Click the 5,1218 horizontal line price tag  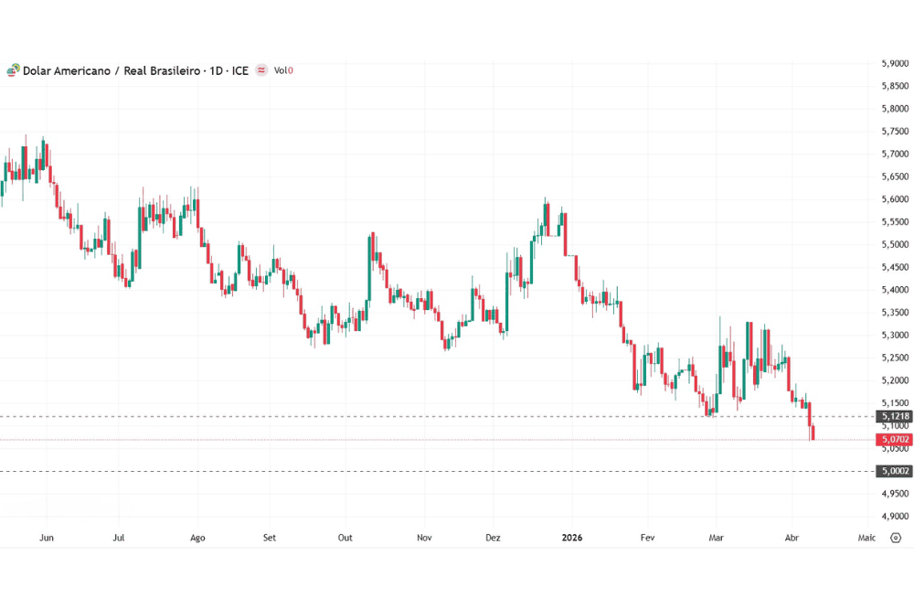[x=895, y=417]
